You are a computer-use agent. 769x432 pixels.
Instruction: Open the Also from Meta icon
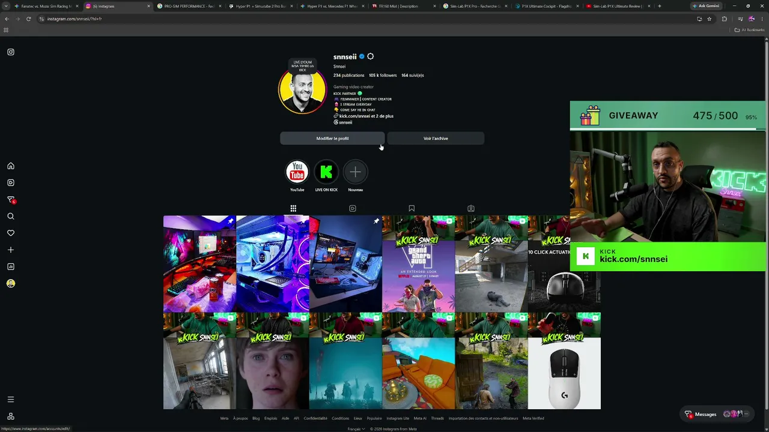pyautogui.click(x=11, y=416)
